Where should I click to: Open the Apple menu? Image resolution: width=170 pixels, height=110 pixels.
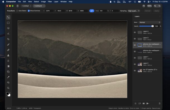3,2
